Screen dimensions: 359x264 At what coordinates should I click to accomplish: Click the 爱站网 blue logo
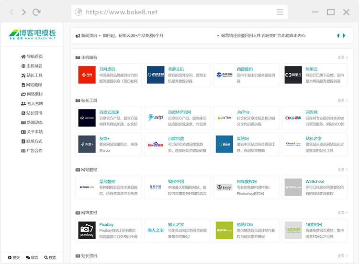[x=224, y=144]
